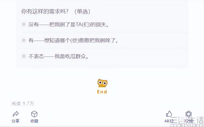Click the orange owl mascot icon
The image size is (204, 127).
coord(102,83)
